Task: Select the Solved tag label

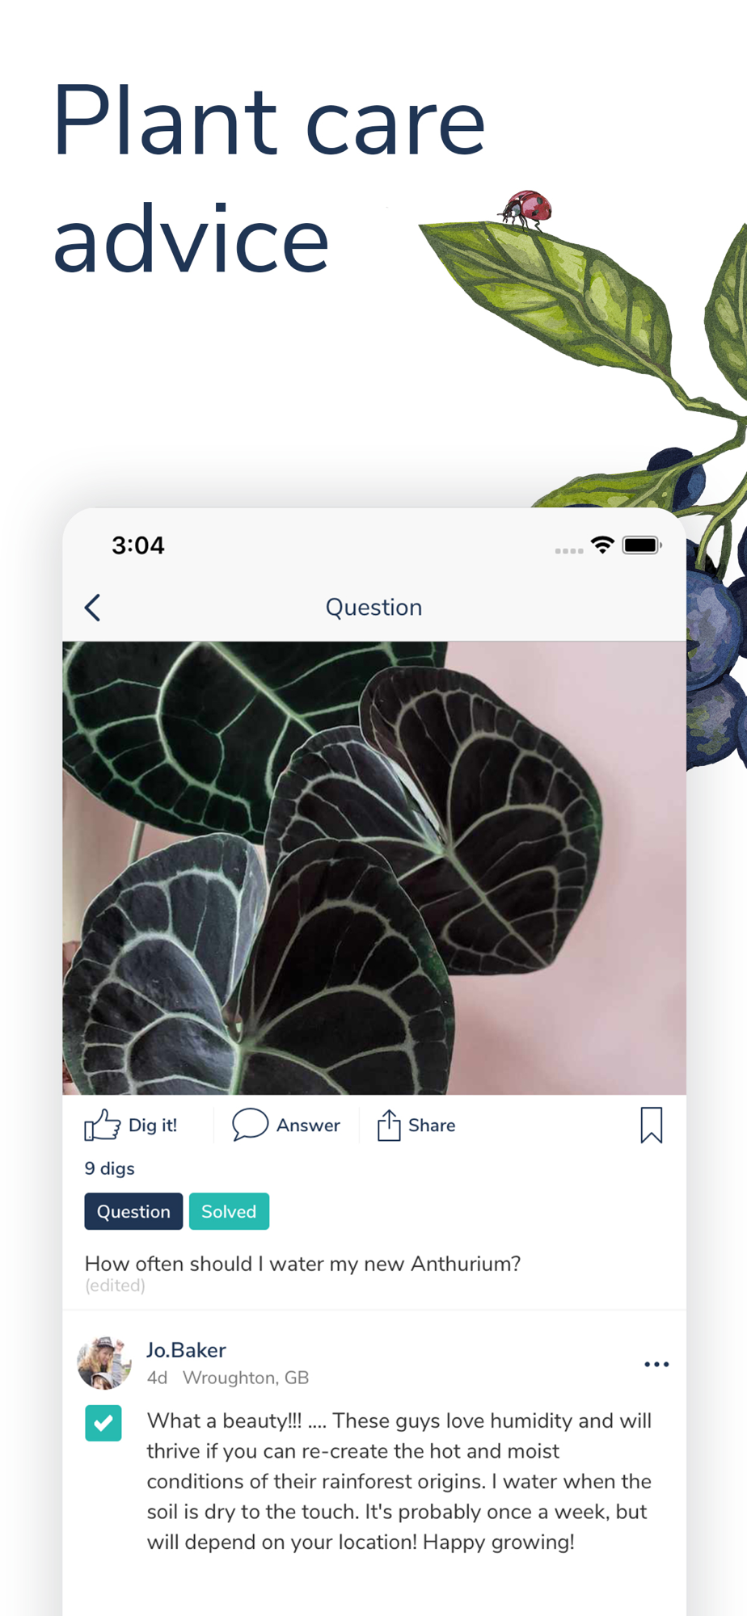Action: point(229,1211)
